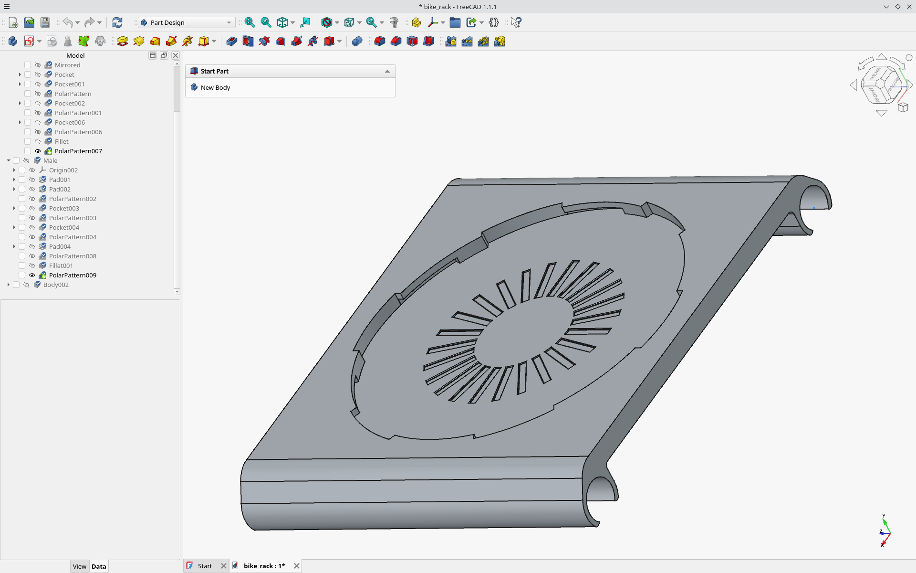Fit selection in view
Image resolution: width=916 pixels, height=573 pixels.
click(266, 22)
